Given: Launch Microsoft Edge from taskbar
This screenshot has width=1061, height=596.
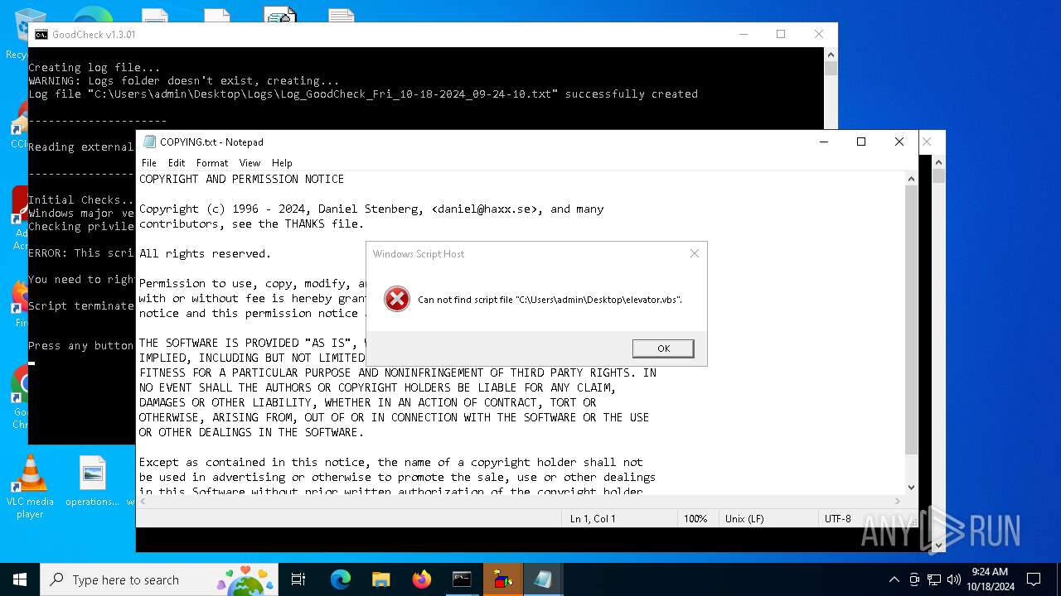Looking at the screenshot, I should pyautogui.click(x=341, y=579).
